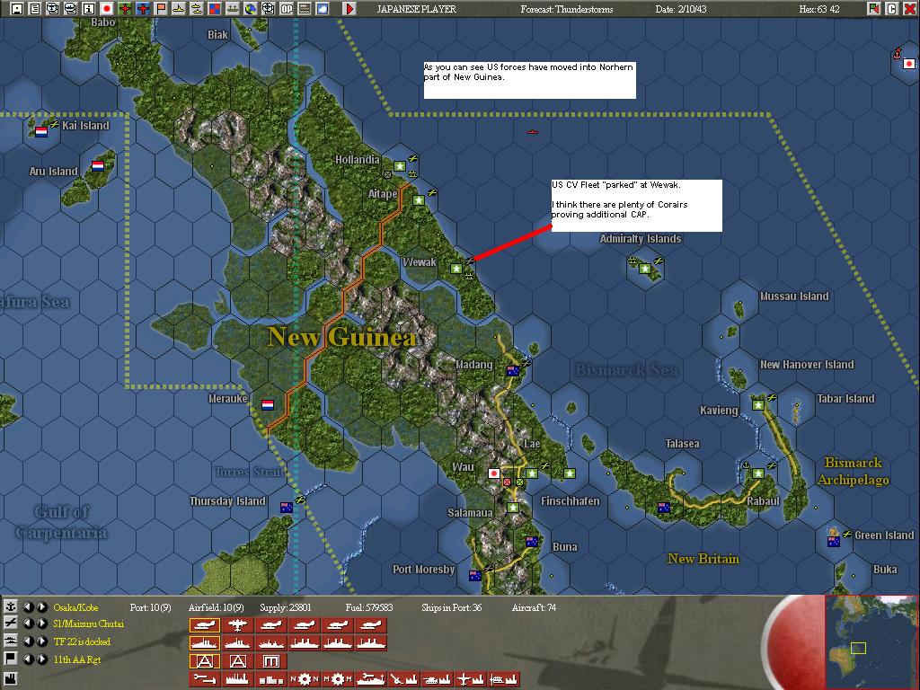The height and width of the screenshot is (690, 920).
Task: Go to next land unit after 11th AA Rgt
Action: click(x=41, y=659)
